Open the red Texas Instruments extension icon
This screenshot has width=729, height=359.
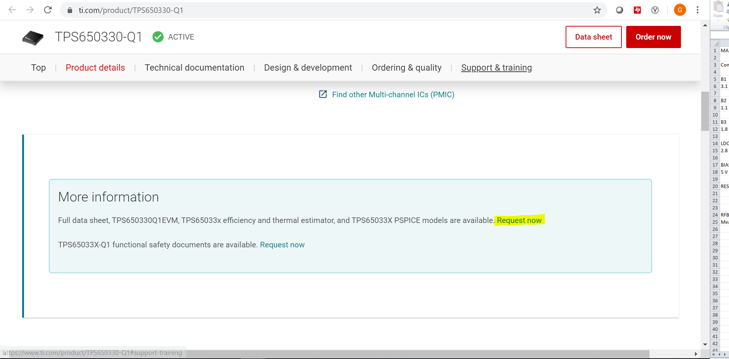pos(637,10)
